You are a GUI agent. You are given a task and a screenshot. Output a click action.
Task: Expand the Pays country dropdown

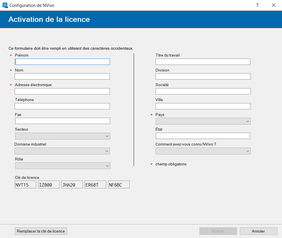tap(203, 121)
